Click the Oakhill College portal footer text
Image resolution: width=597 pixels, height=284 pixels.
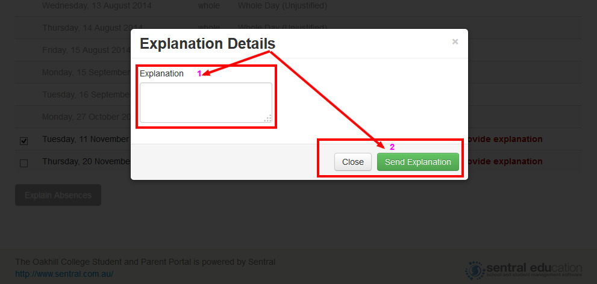coord(145,262)
